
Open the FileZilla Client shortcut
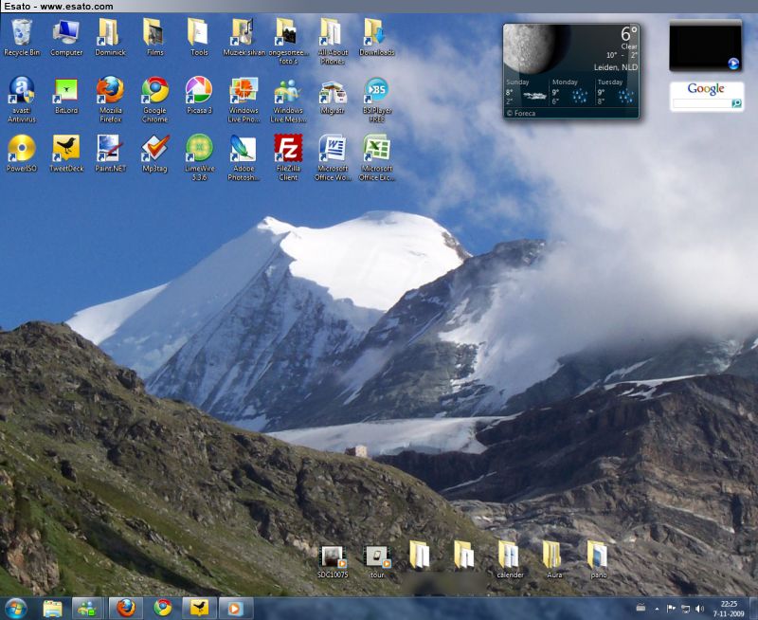(288, 157)
